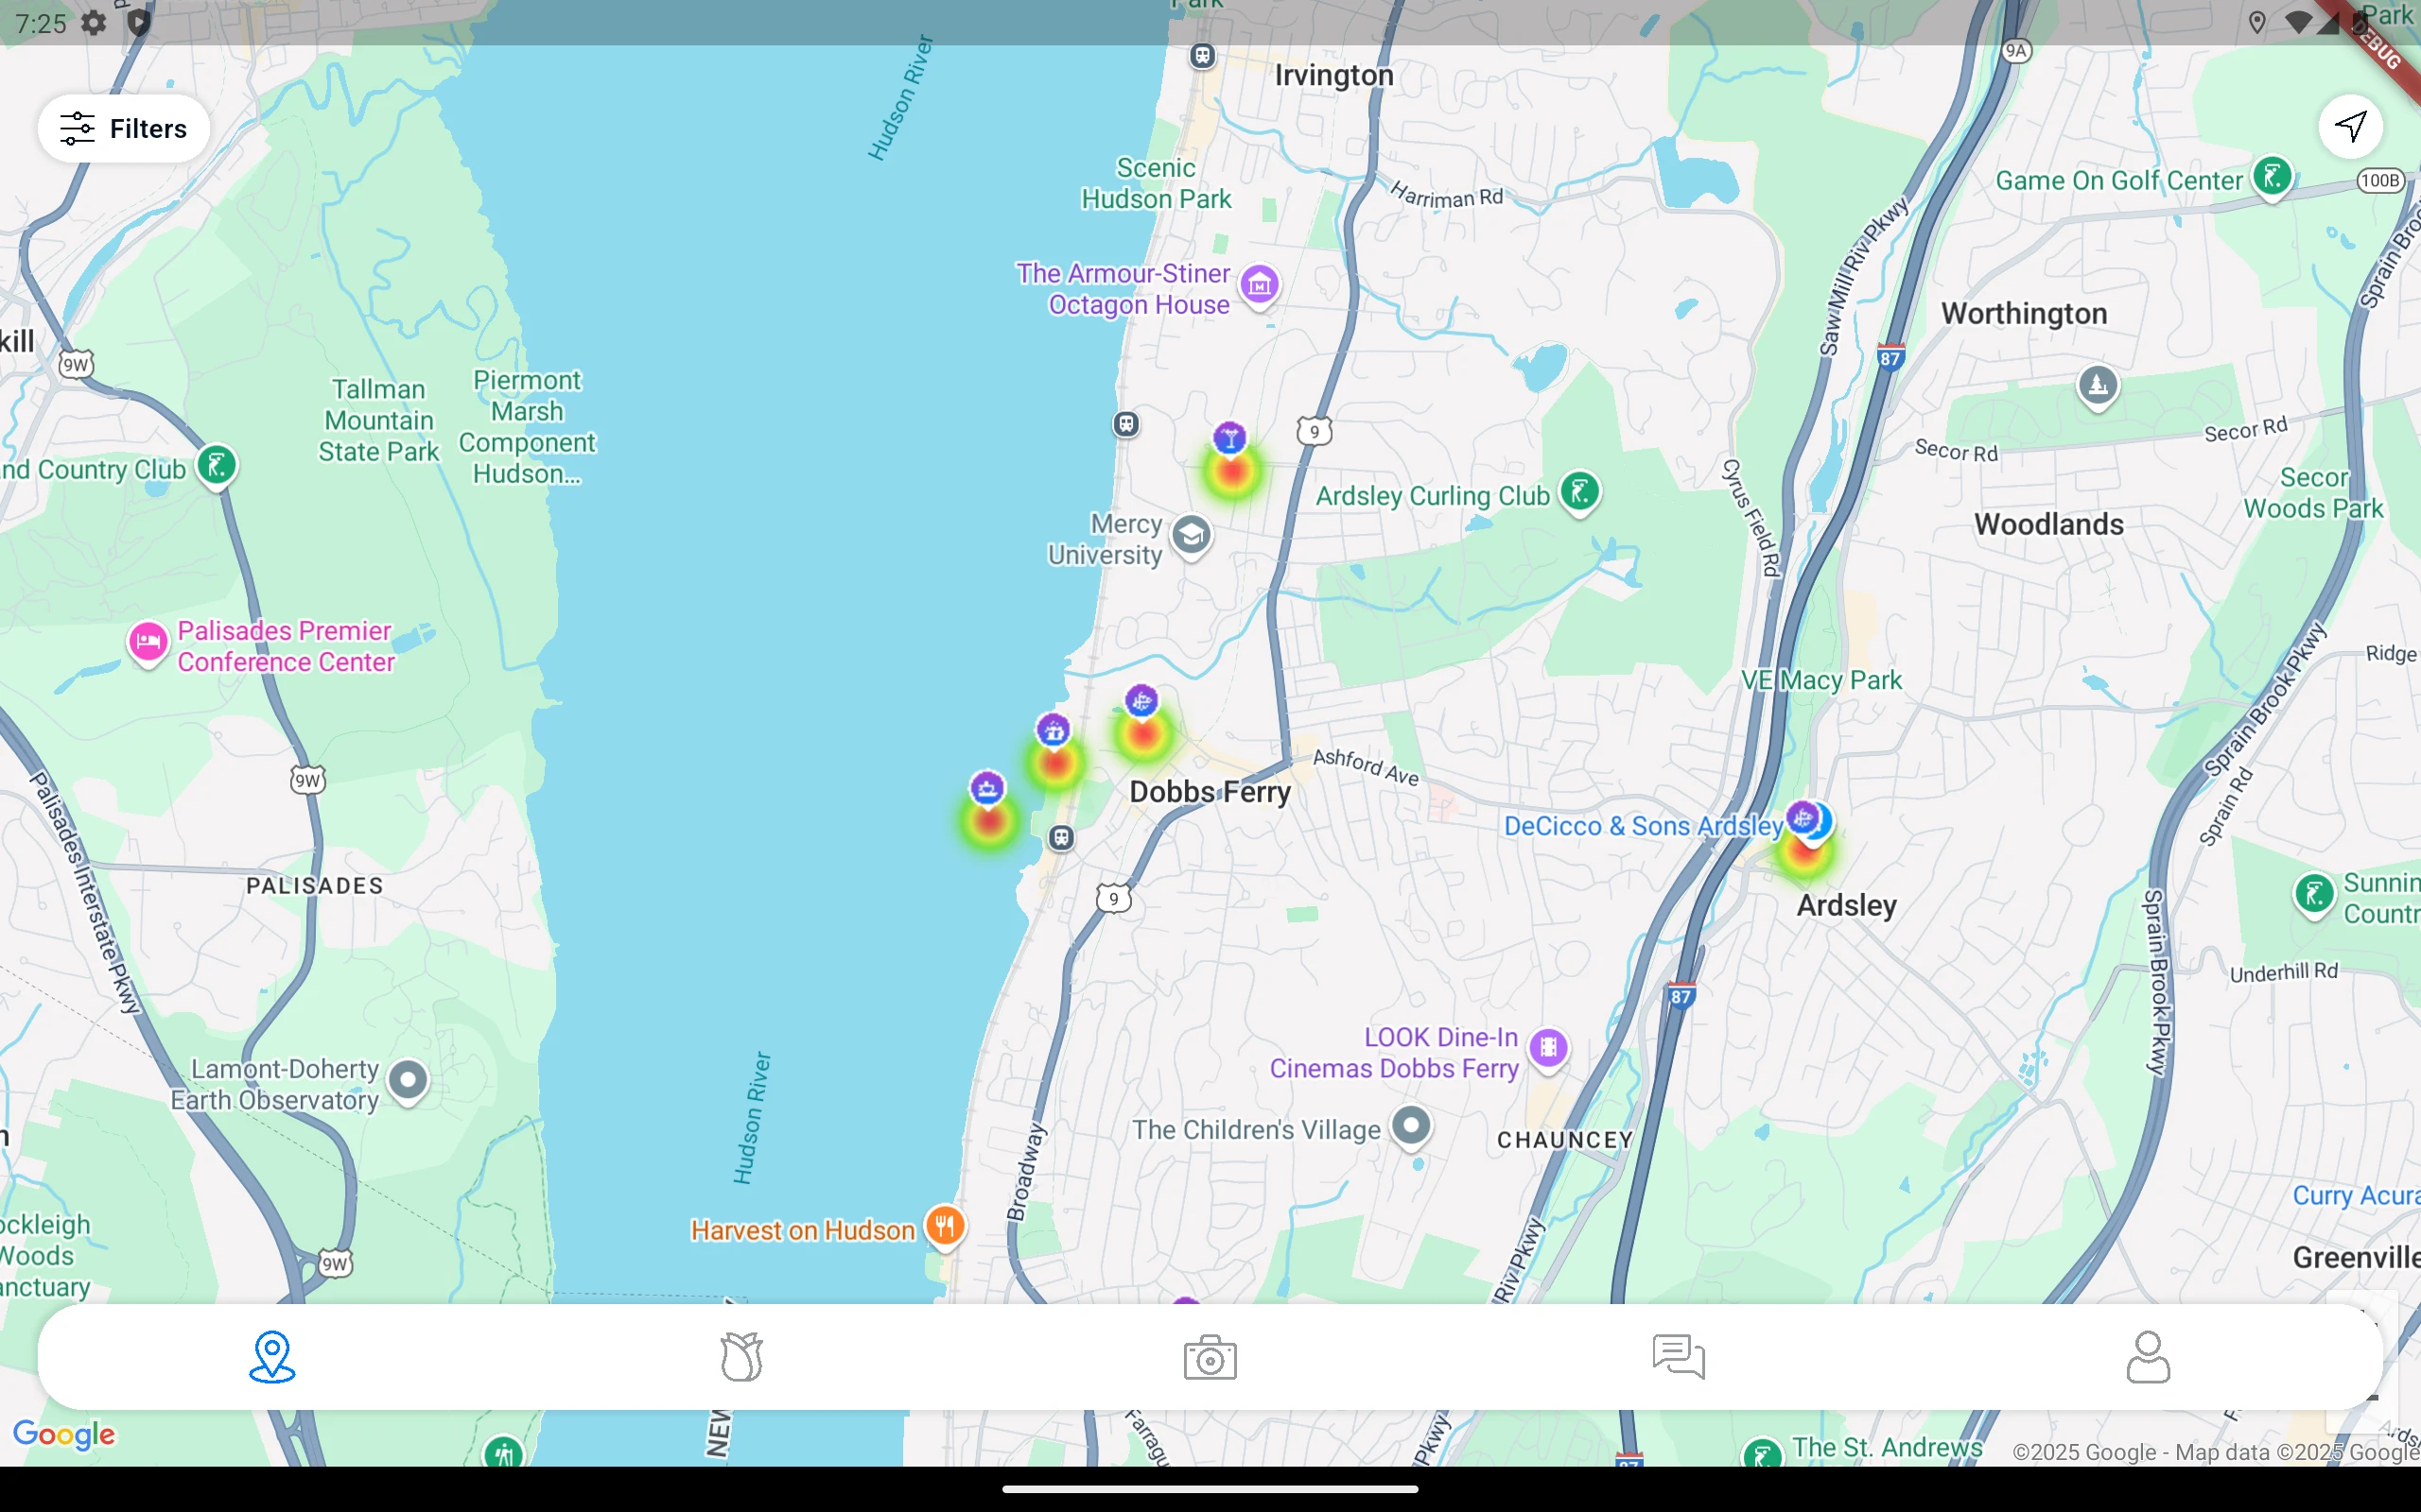The image size is (2421, 1512).
Task: Open the profile tab in bottom navigation
Action: [2148, 1357]
